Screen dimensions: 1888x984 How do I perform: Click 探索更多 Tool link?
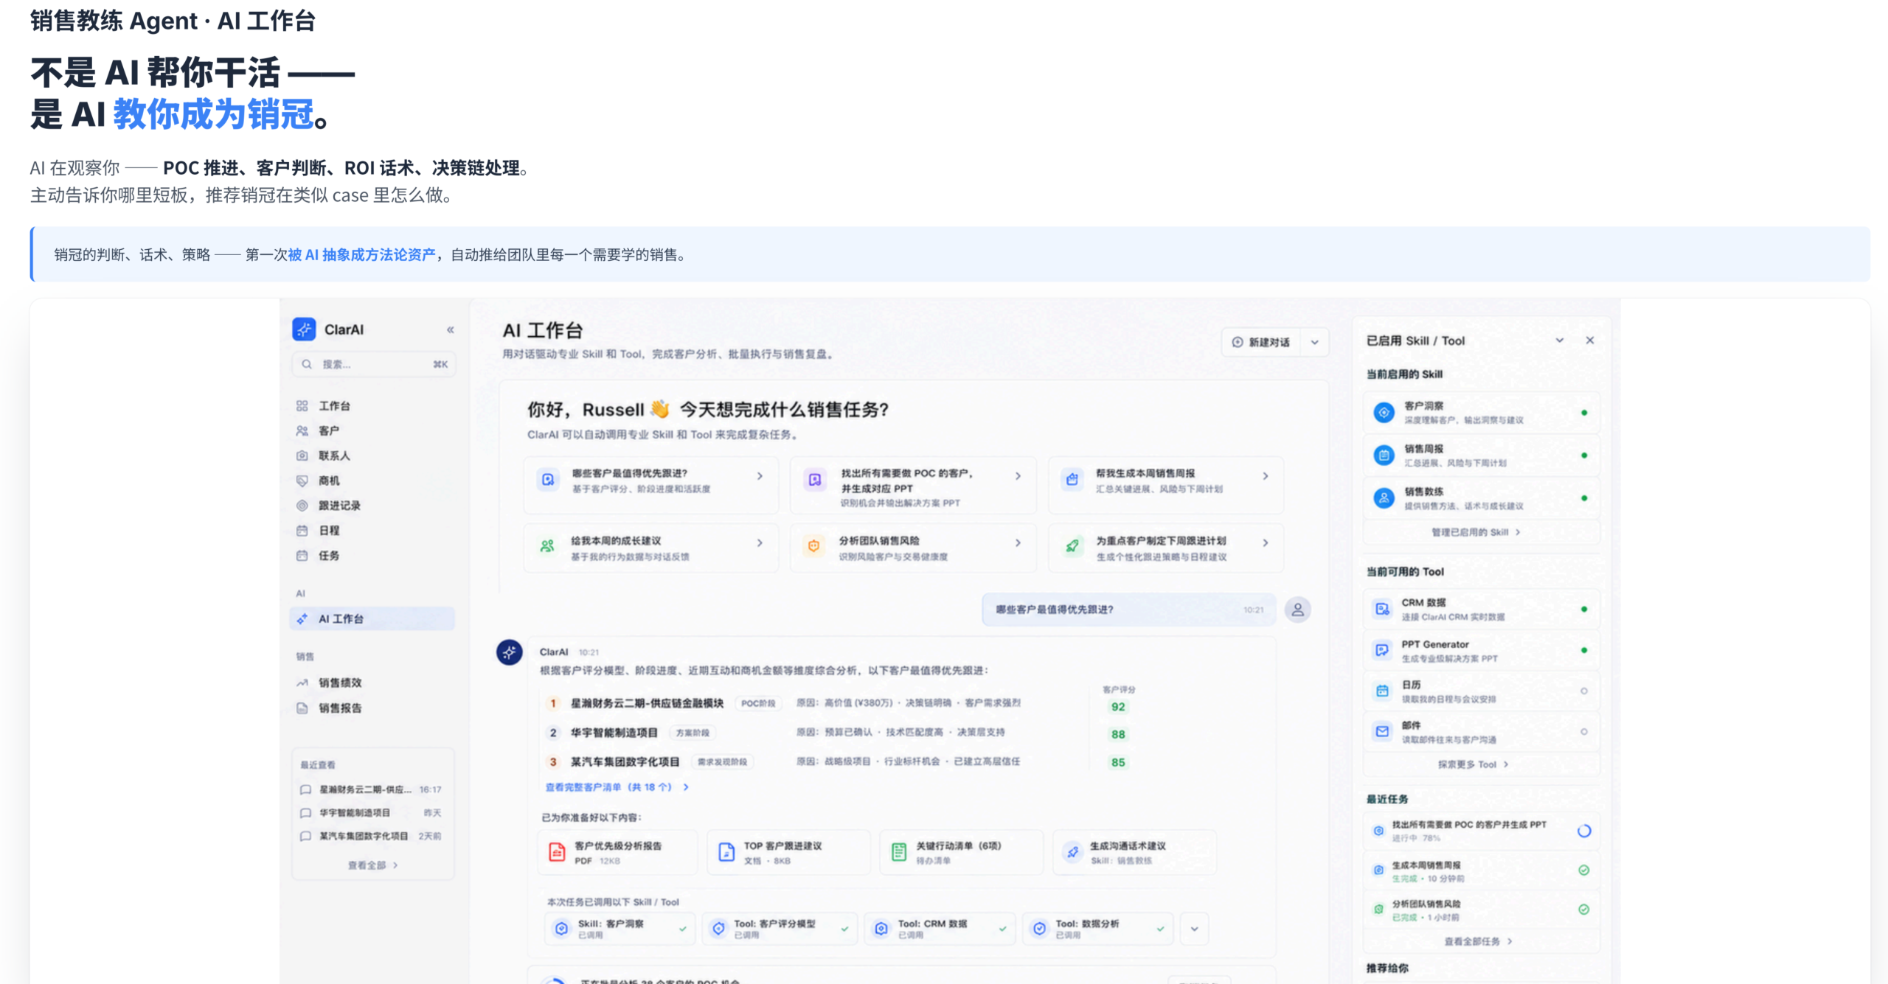point(1473,764)
